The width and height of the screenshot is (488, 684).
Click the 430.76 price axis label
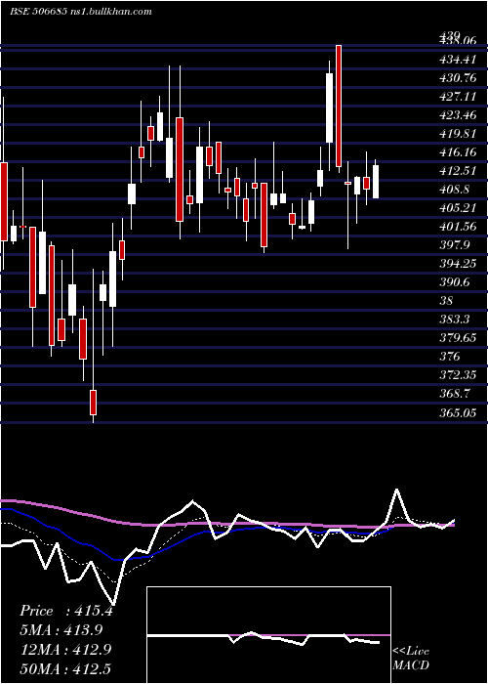460,78
